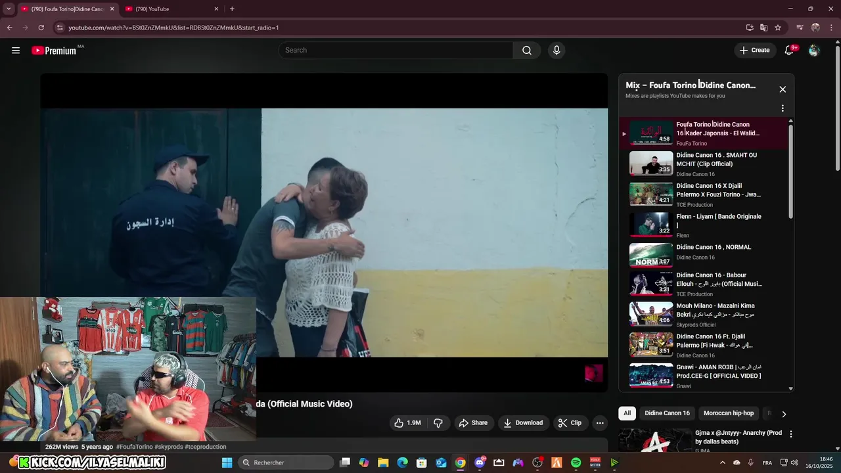Go back to the previous page
This screenshot has height=473, width=841.
[9, 28]
